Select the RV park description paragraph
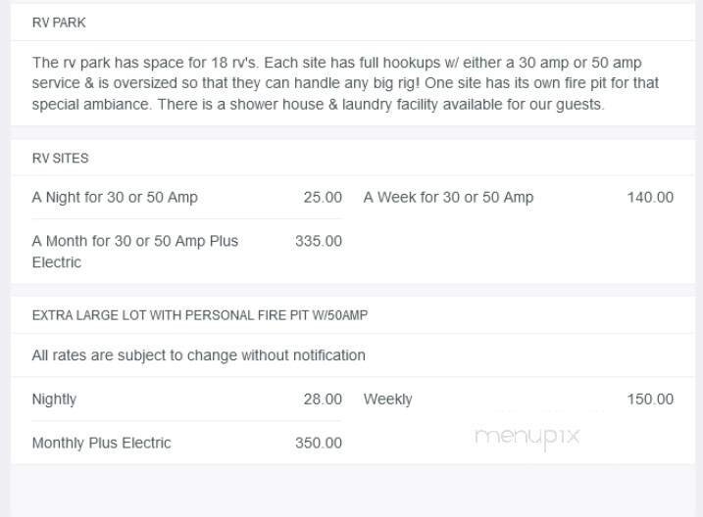This screenshot has width=703, height=517. 345,83
